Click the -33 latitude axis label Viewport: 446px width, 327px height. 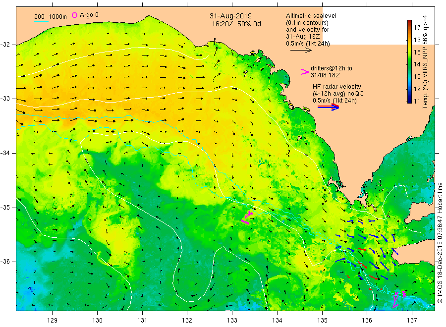click(x=5, y=99)
